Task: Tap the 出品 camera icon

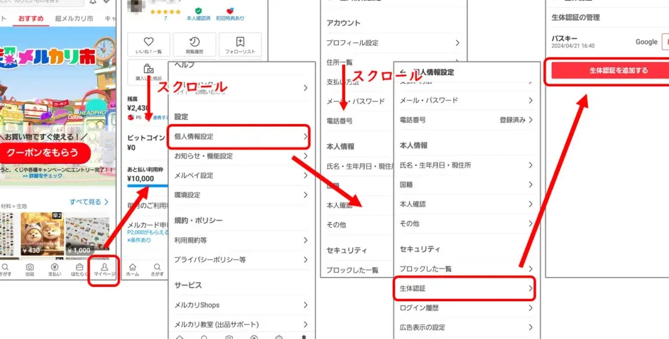Action: click(x=30, y=270)
